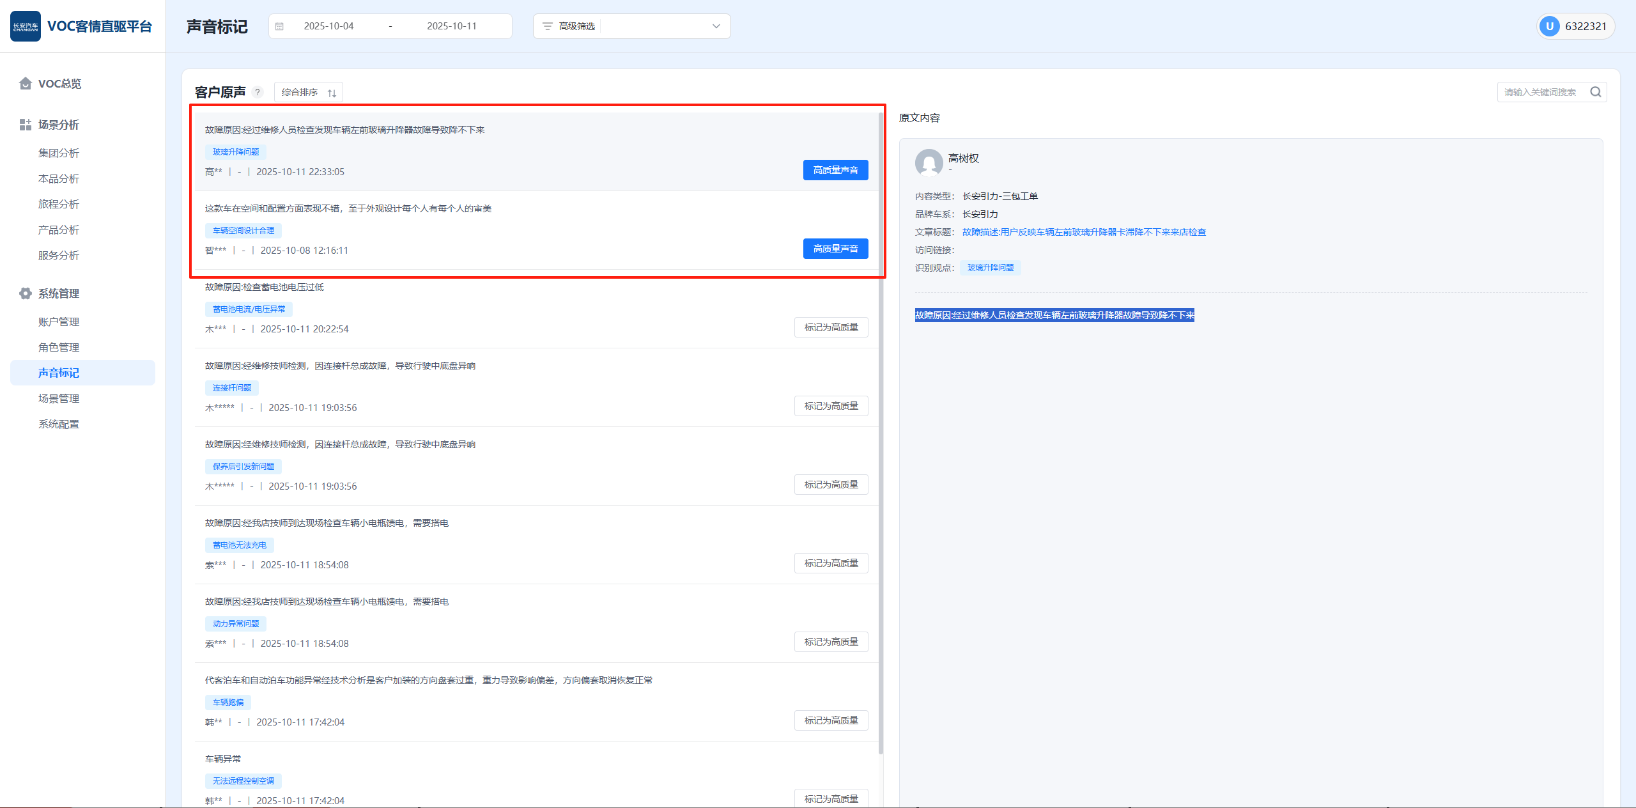Click the calendar icon in date range

(279, 26)
